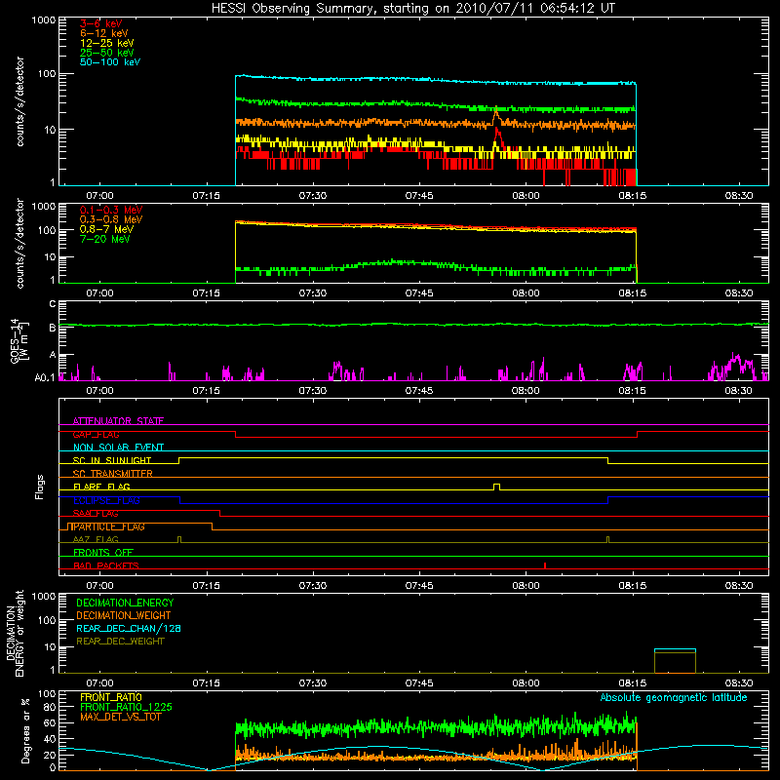Click the cyan 50-100 keV legend entry
The image size is (780, 780).
click(x=110, y=62)
